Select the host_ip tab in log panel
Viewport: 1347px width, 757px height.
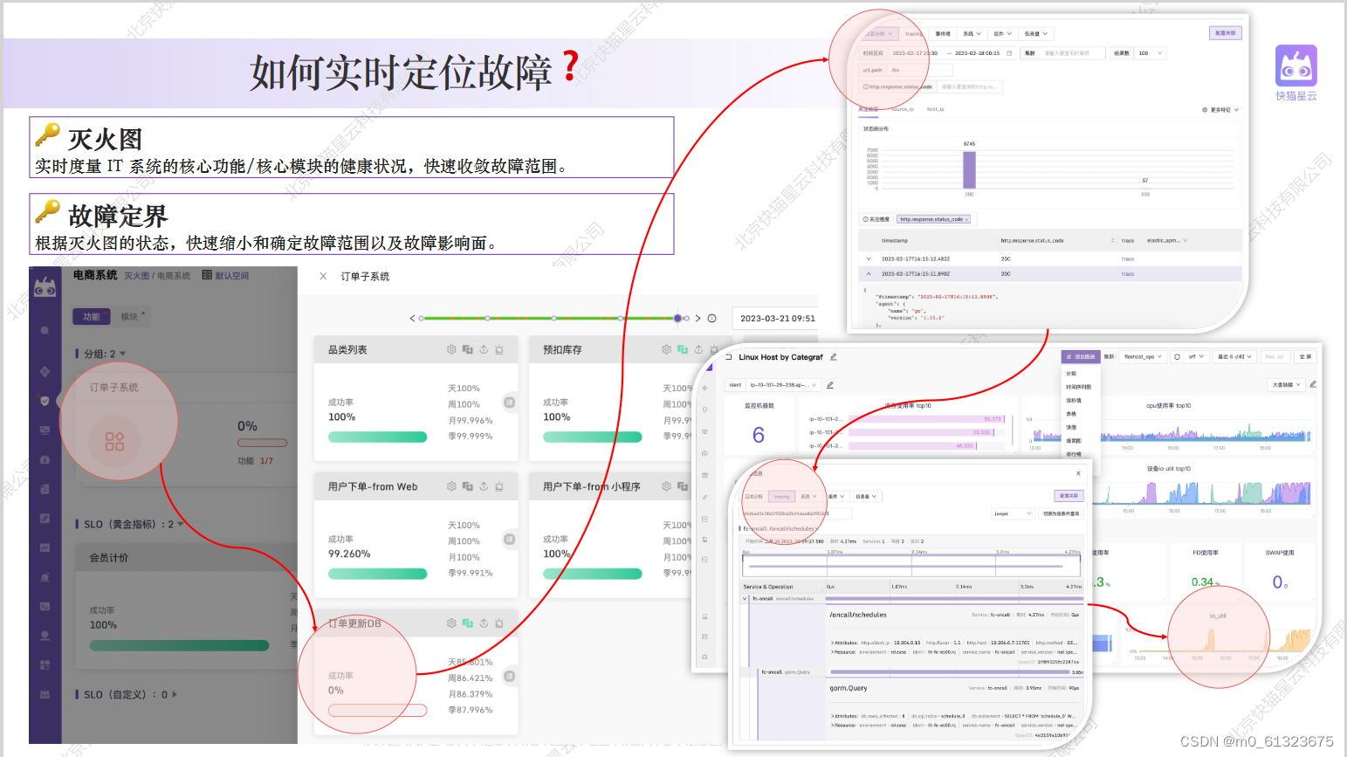[x=936, y=109]
